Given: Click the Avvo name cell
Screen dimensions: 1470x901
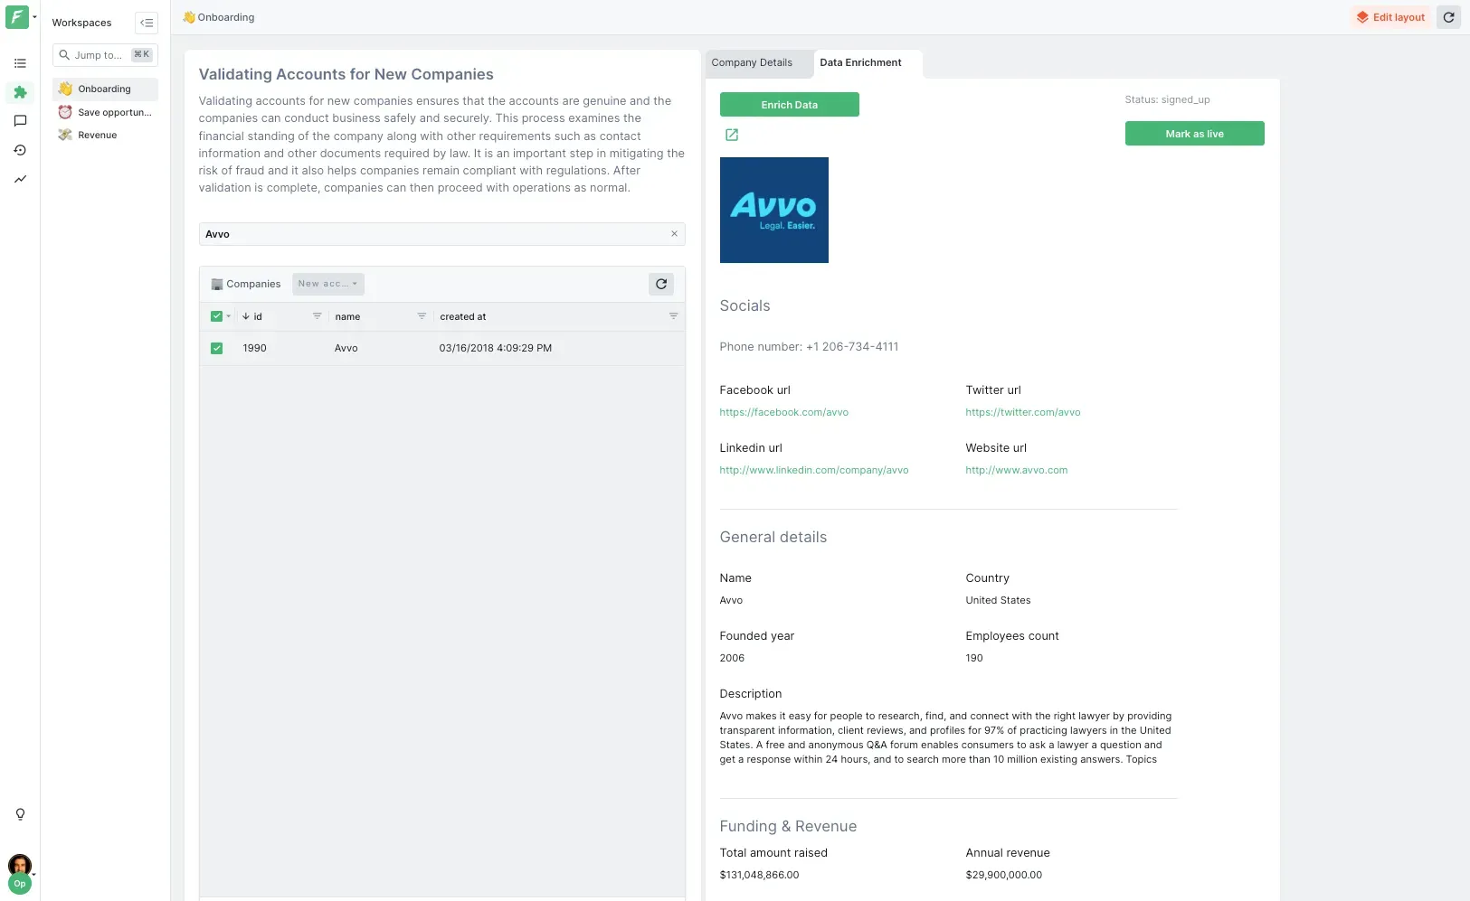Looking at the screenshot, I should pyautogui.click(x=346, y=348).
